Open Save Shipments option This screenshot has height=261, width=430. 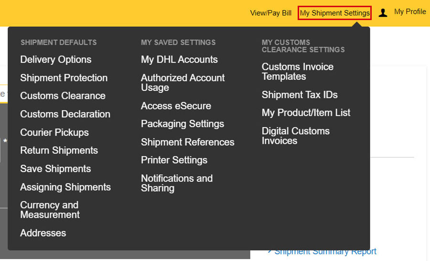coord(55,169)
